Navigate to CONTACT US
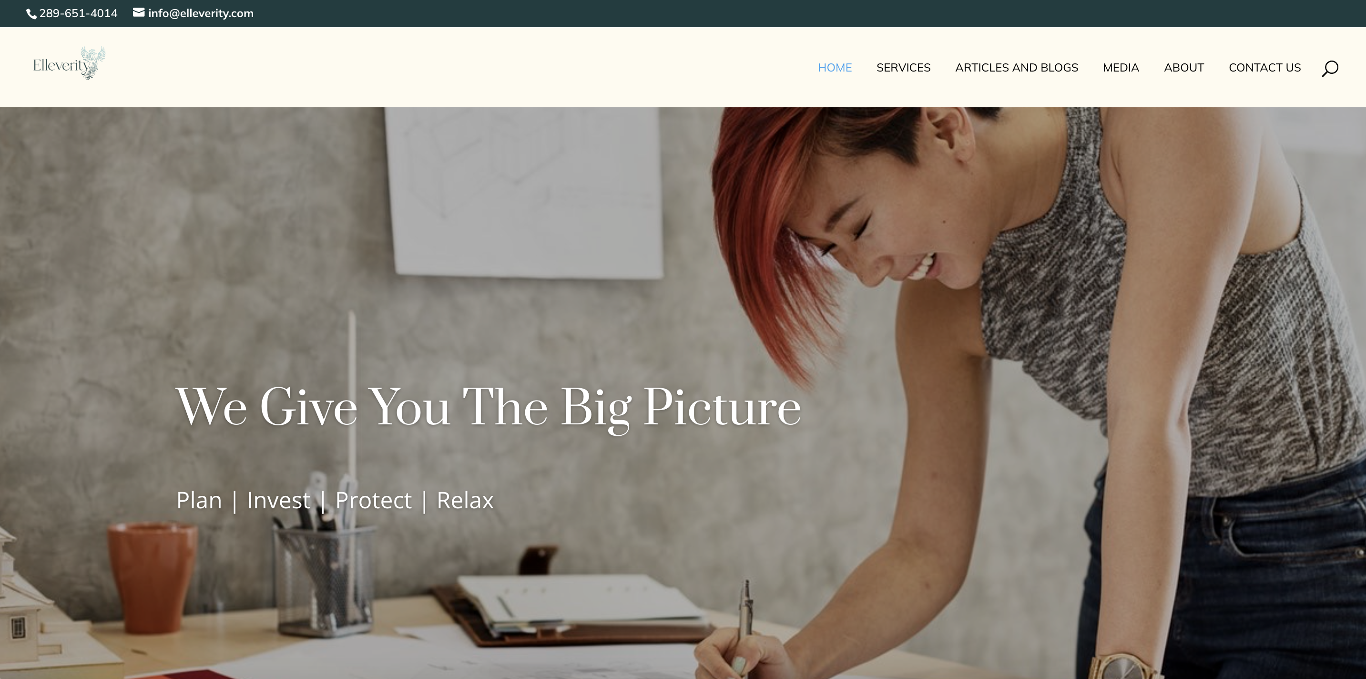Screen dimensions: 1366x679 (x=1264, y=68)
